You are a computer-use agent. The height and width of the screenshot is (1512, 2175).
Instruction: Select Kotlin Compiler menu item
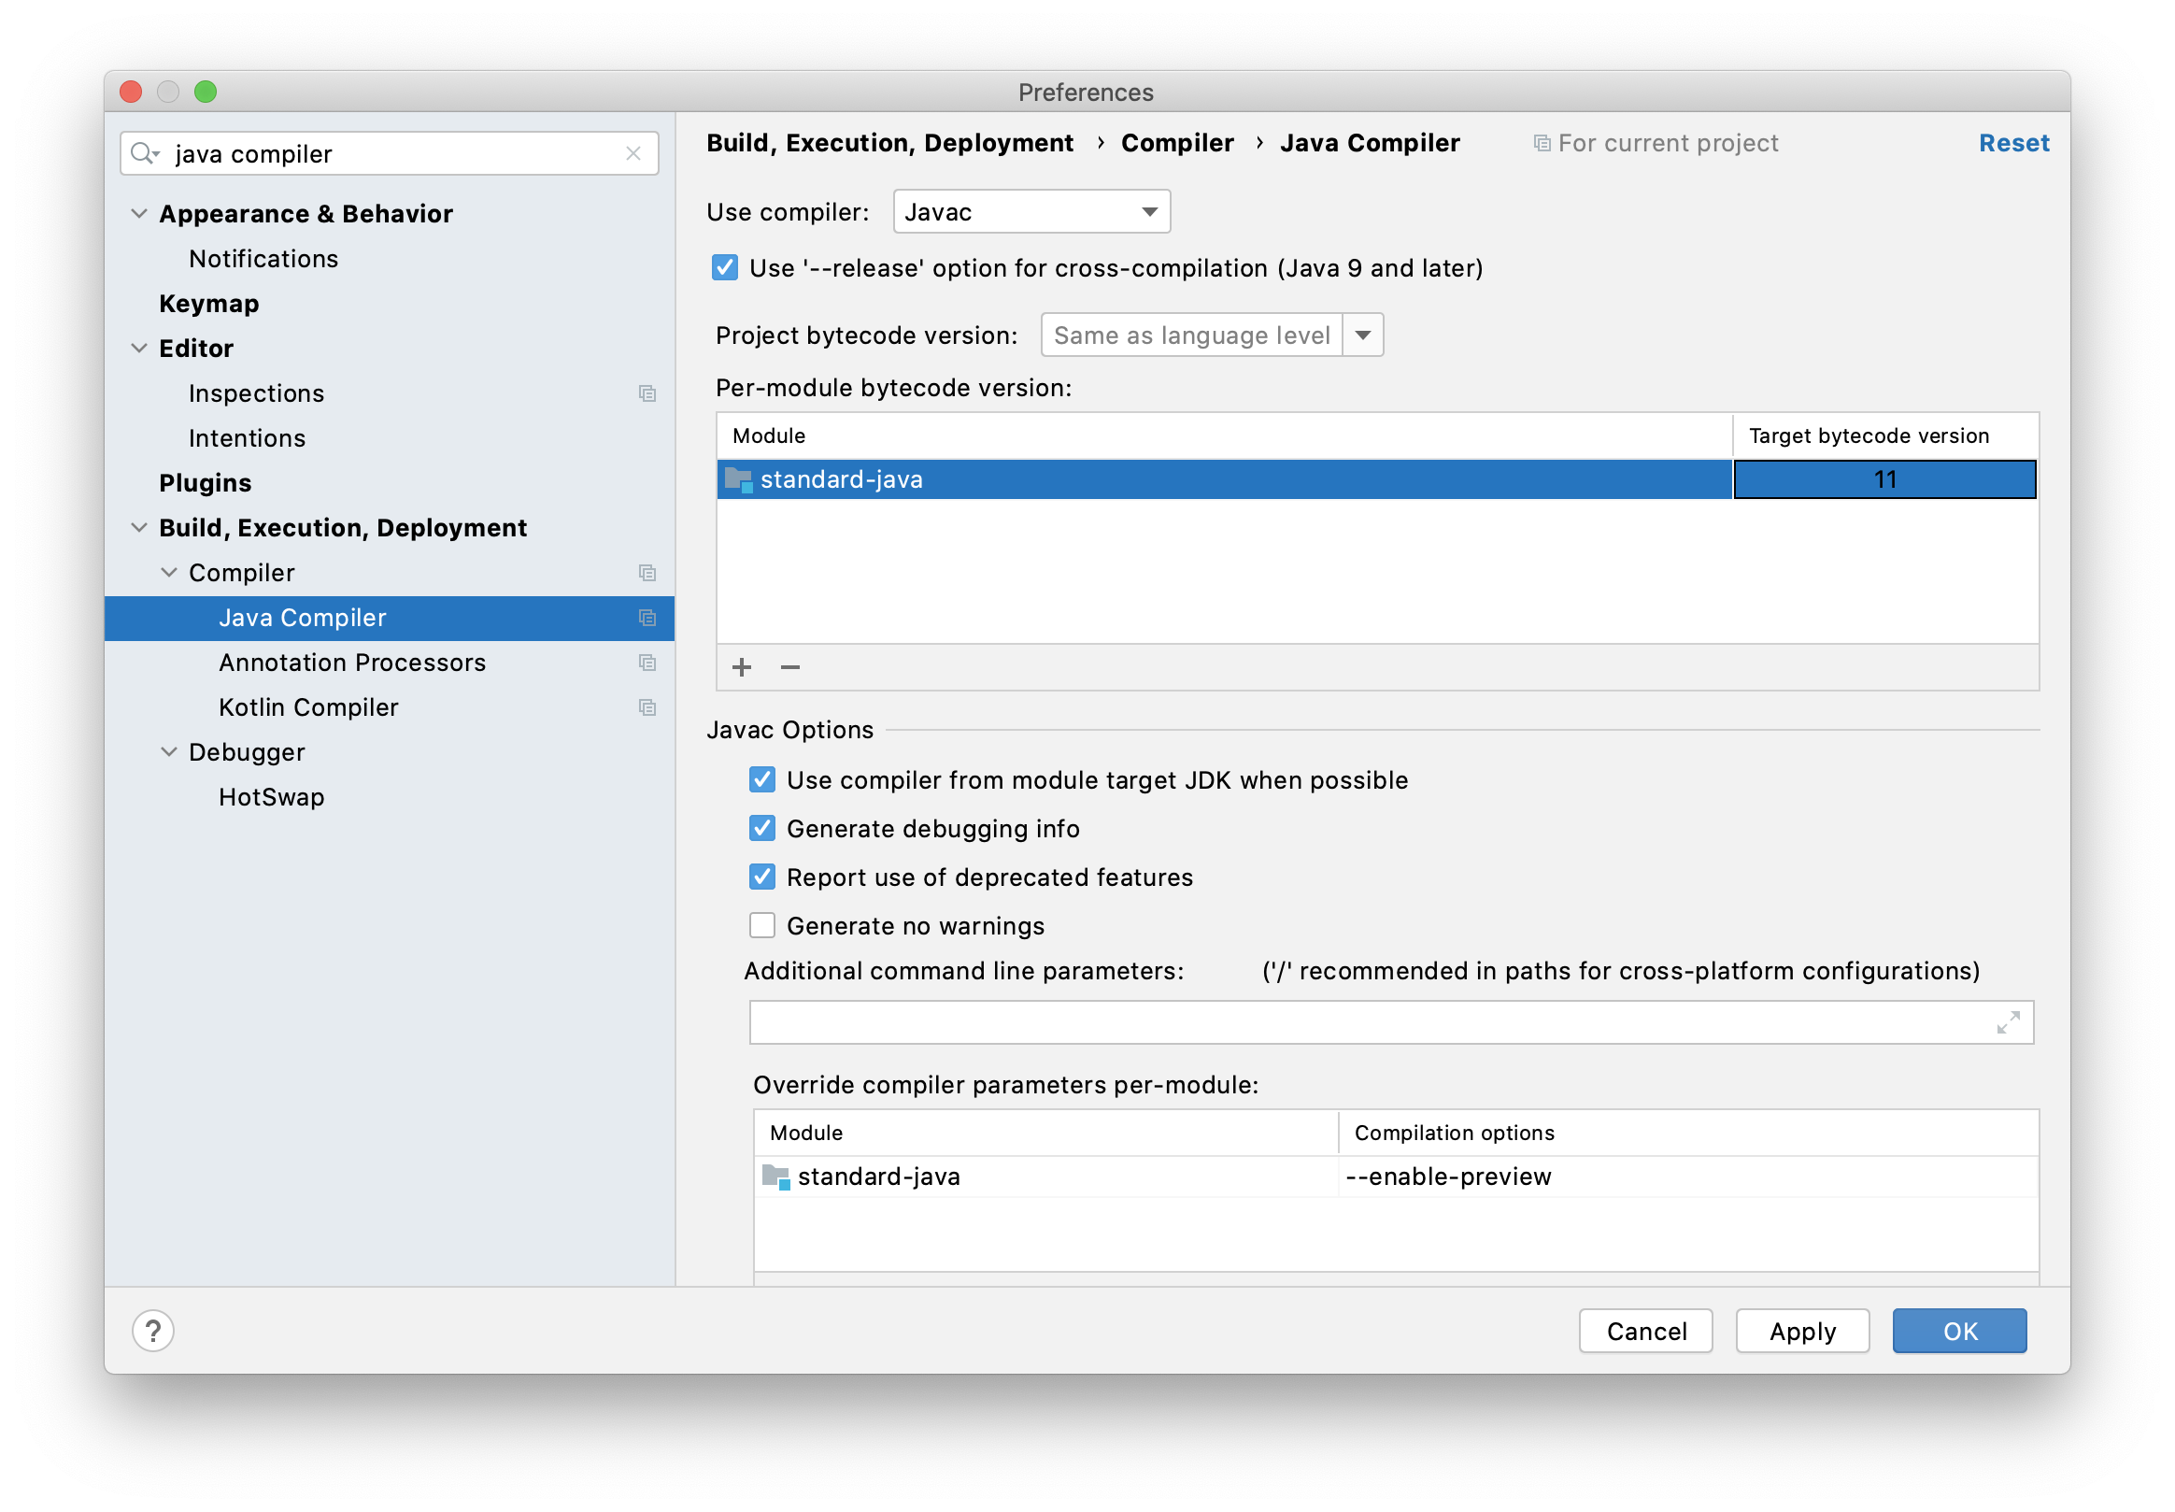pyautogui.click(x=309, y=706)
